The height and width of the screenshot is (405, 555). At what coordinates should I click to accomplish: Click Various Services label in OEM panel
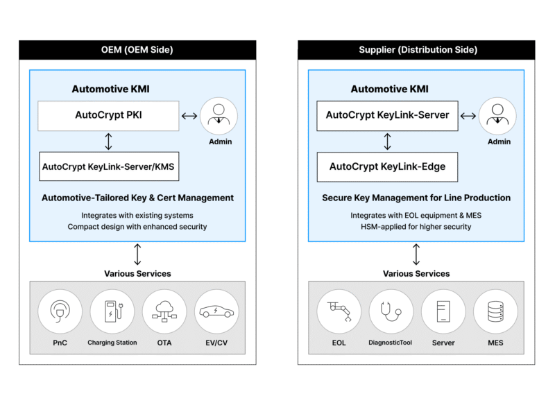[x=137, y=273]
